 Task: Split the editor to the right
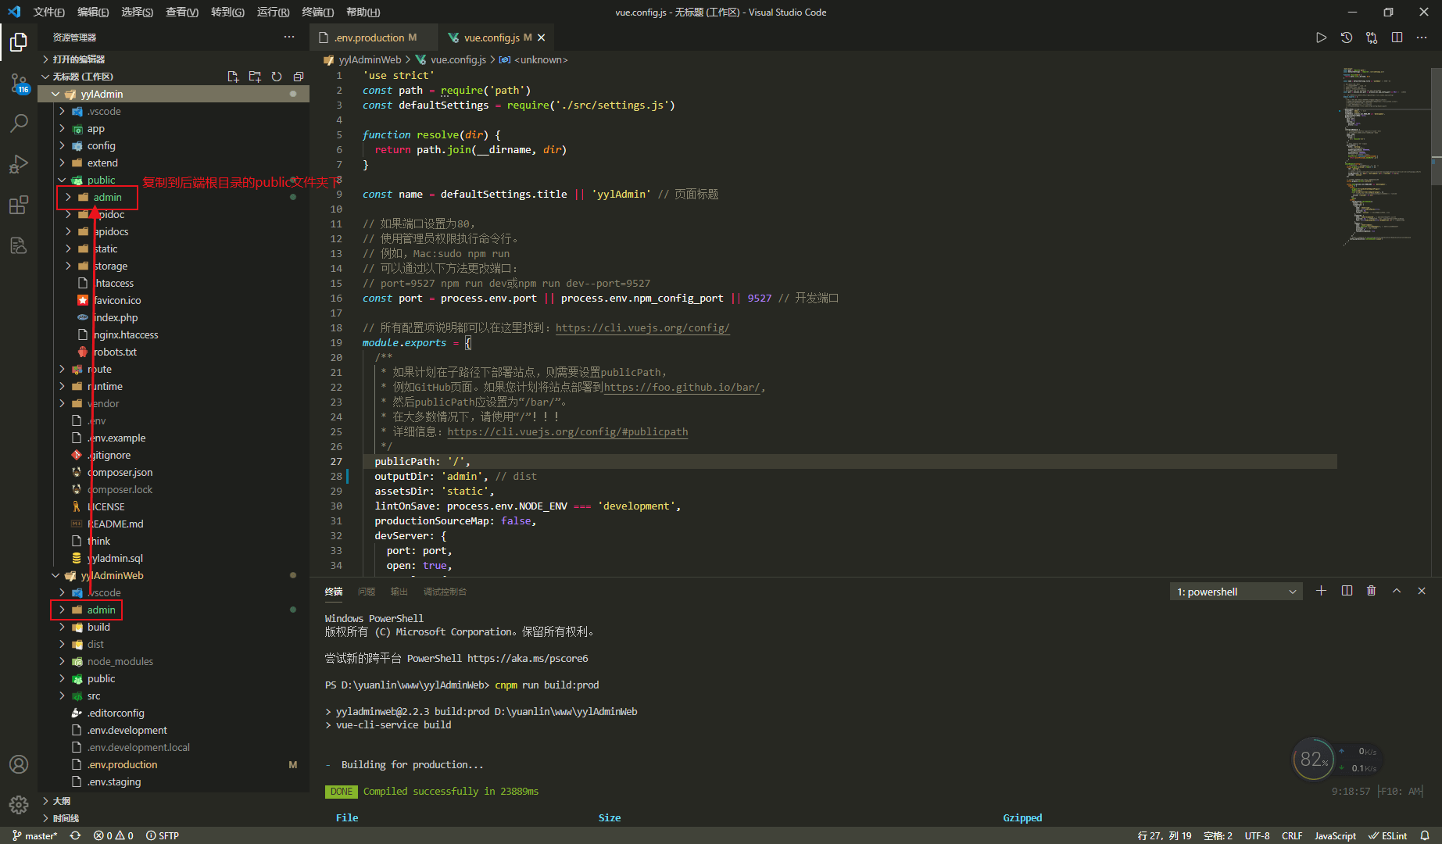(1397, 38)
